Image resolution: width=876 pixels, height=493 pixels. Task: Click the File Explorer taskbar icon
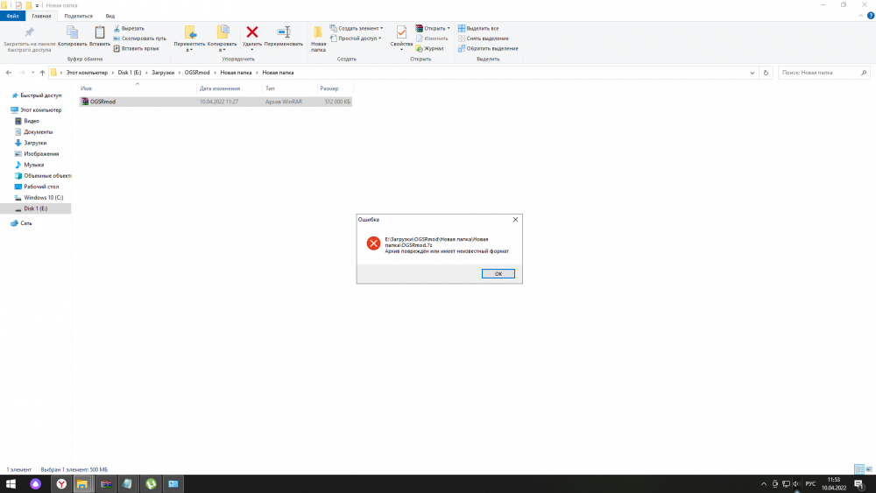coord(82,484)
